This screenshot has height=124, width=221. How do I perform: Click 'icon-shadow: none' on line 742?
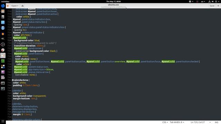[25, 75]
